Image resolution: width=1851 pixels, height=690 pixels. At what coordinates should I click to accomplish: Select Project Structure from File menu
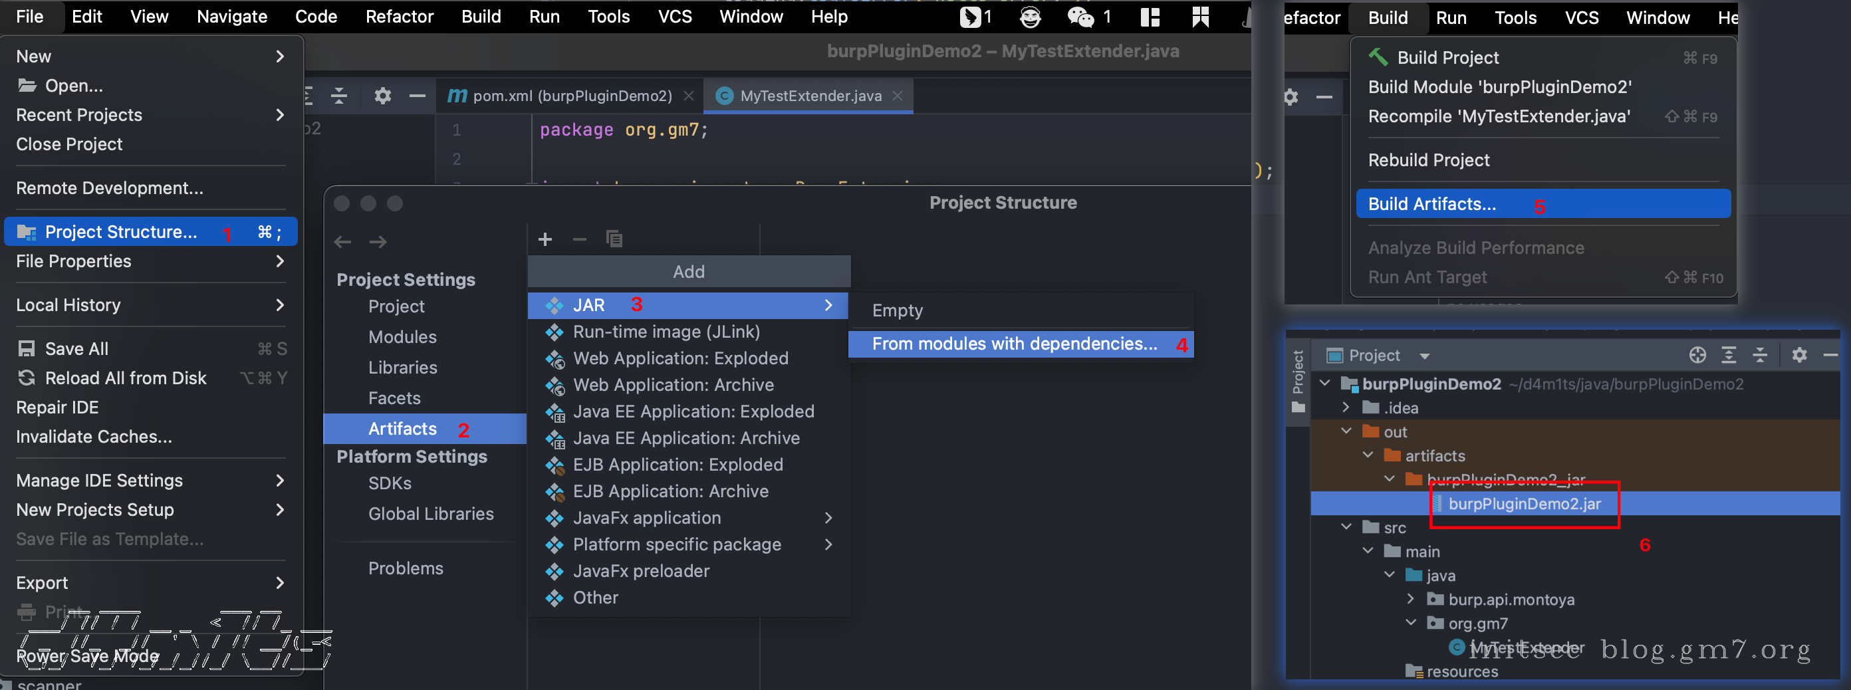pos(121,232)
